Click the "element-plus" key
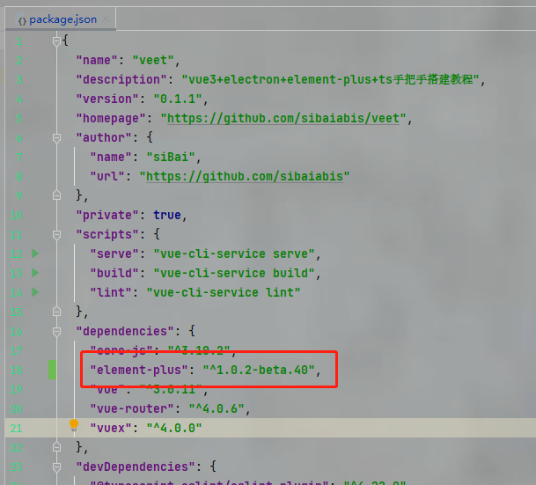 coord(139,371)
